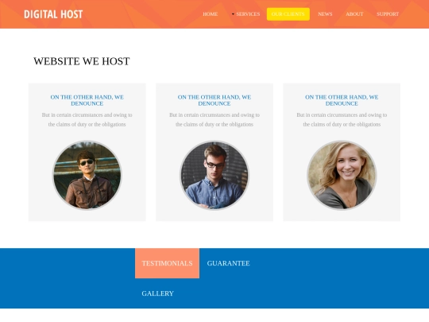
Task: Click the photo of the smiling blonde woman
Action: coord(342,175)
